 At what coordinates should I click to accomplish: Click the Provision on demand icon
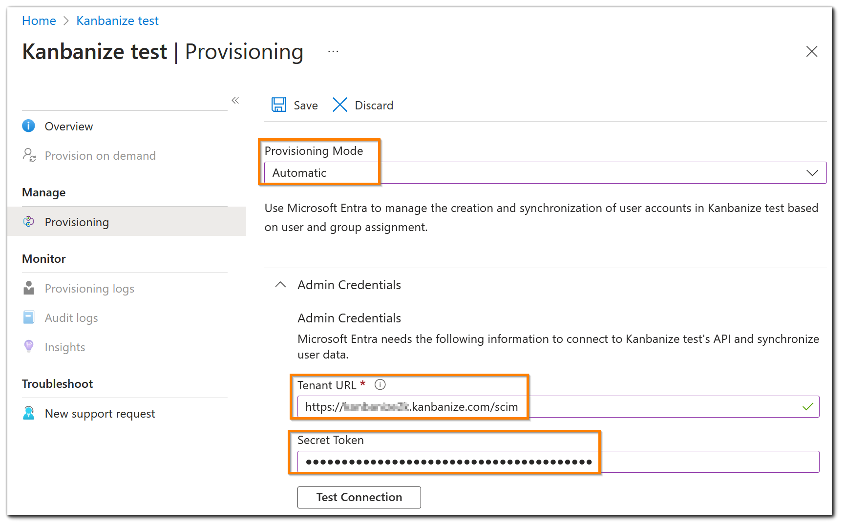(x=29, y=155)
